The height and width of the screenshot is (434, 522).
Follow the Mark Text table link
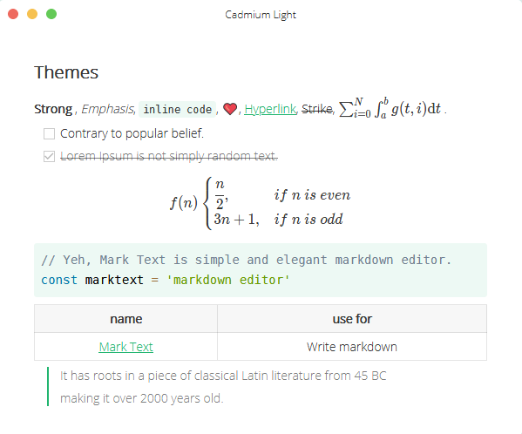[x=125, y=347]
